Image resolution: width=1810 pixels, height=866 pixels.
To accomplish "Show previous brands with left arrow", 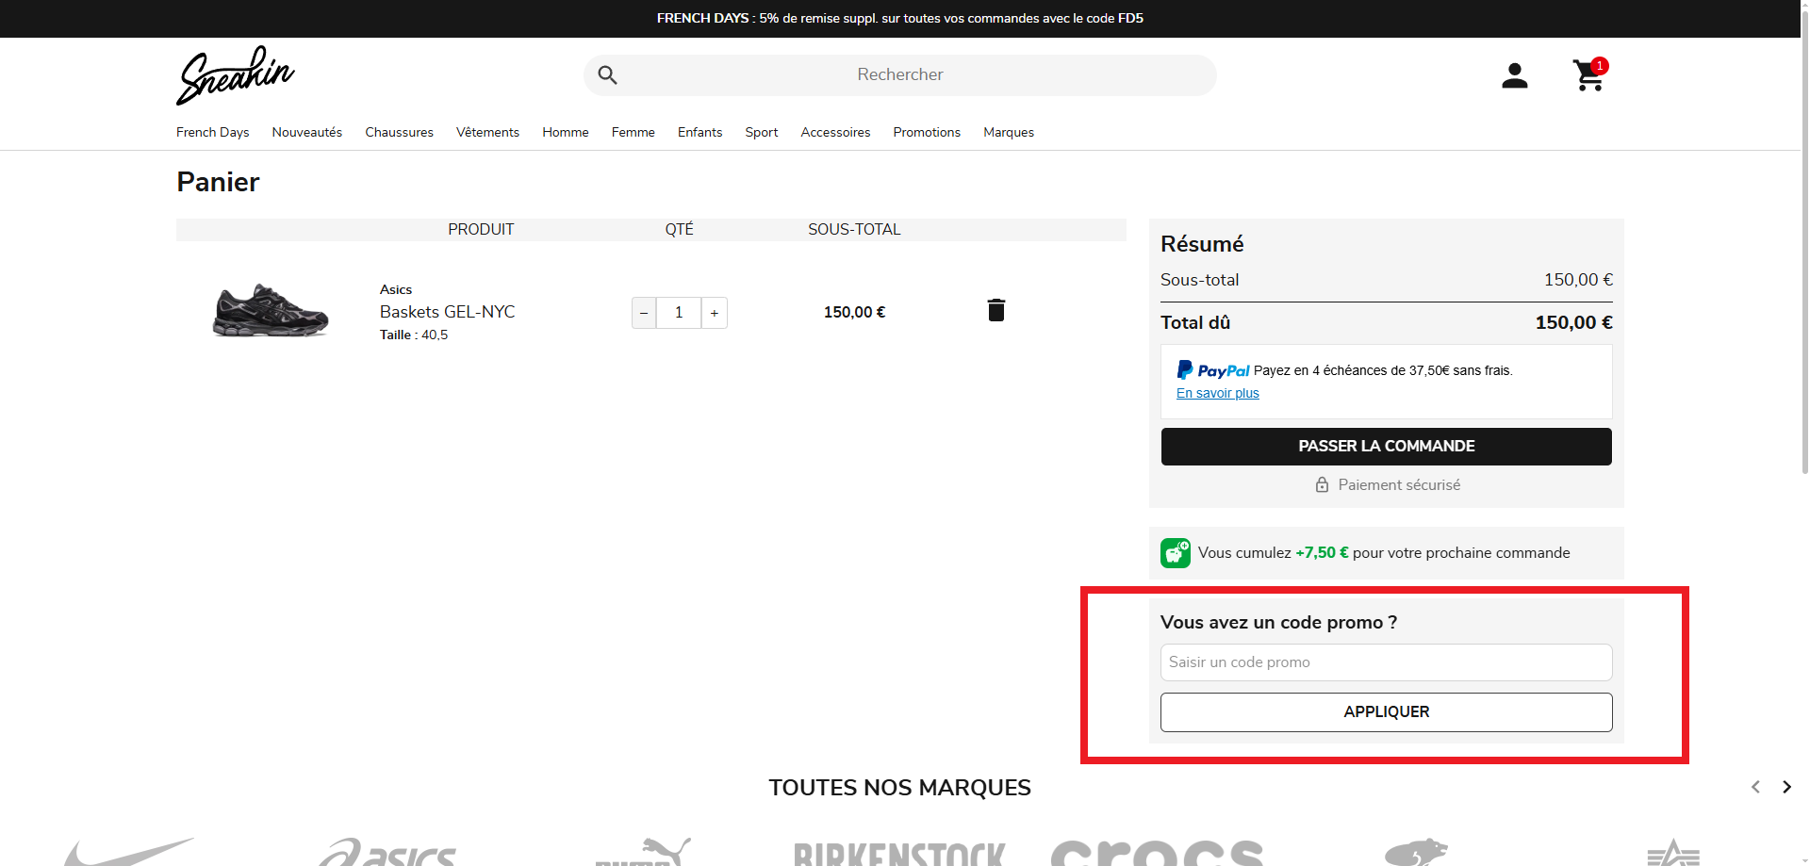I will 1755,787.
